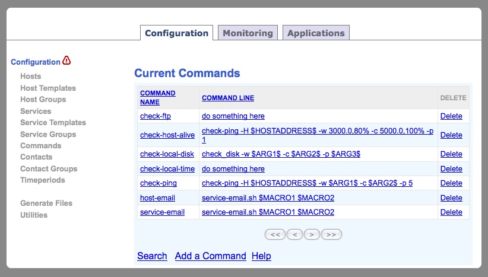Open the Applications tab

pyautogui.click(x=316, y=33)
